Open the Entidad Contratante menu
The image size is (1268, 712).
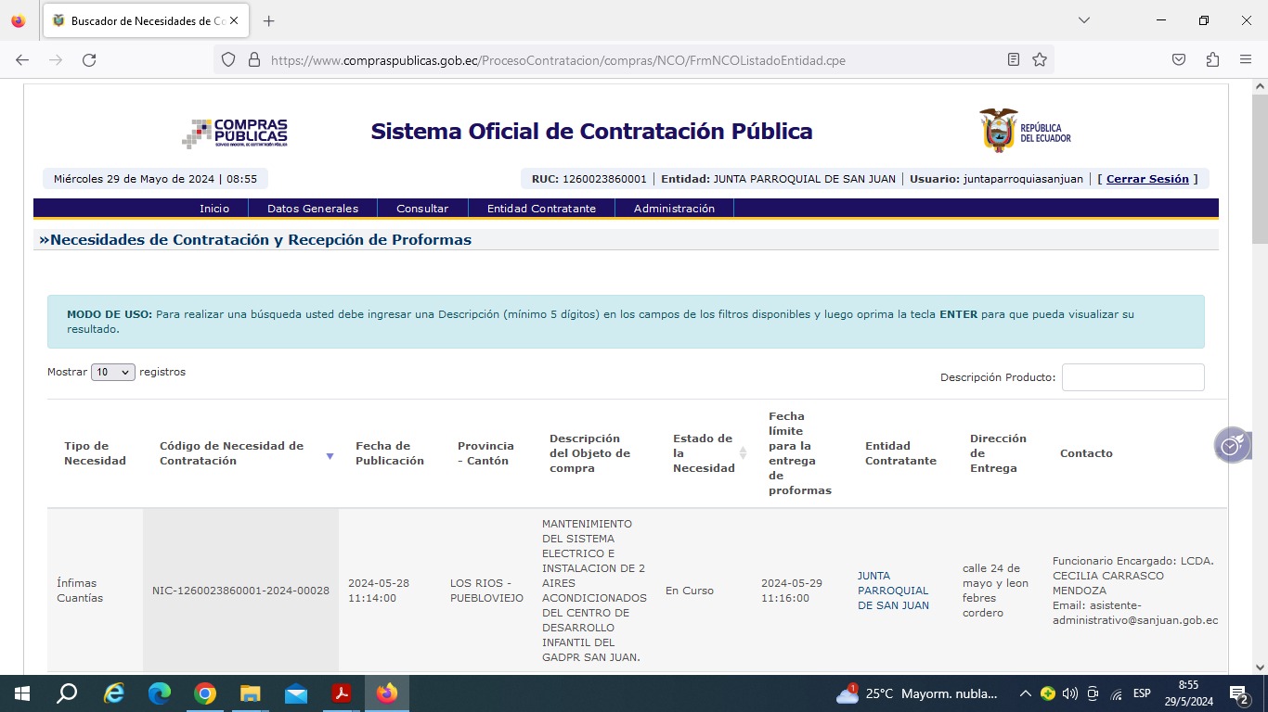[541, 209]
